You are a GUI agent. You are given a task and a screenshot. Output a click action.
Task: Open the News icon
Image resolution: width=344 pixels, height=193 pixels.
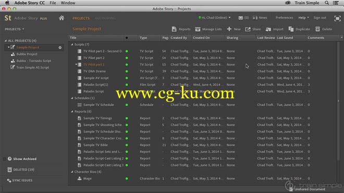255,18
